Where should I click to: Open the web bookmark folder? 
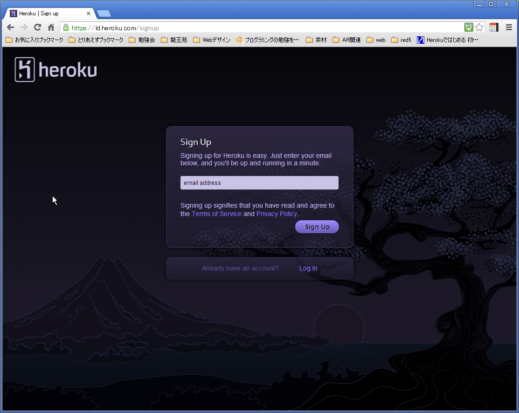click(376, 40)
